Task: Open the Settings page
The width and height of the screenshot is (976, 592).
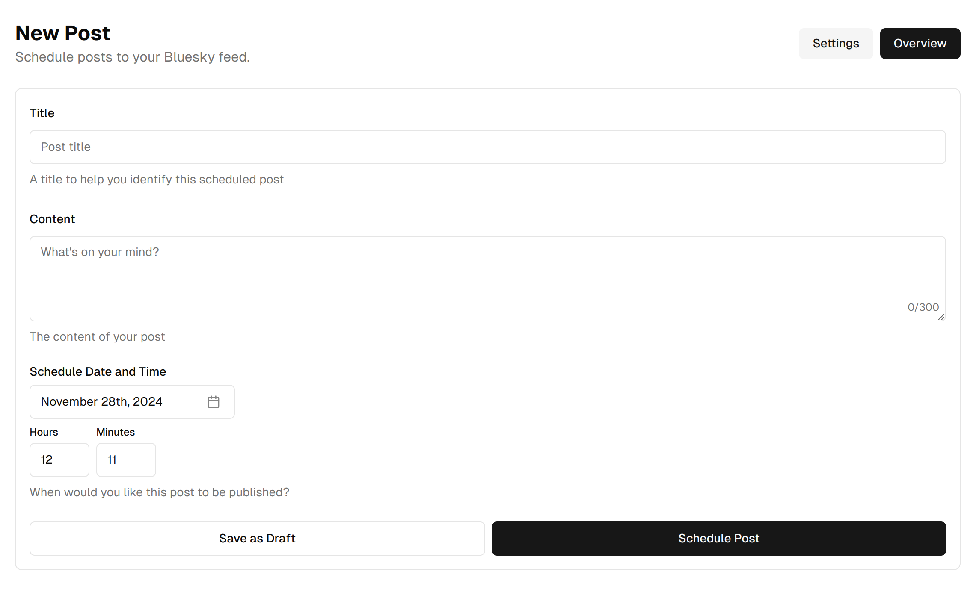Action: click(835, 44)
